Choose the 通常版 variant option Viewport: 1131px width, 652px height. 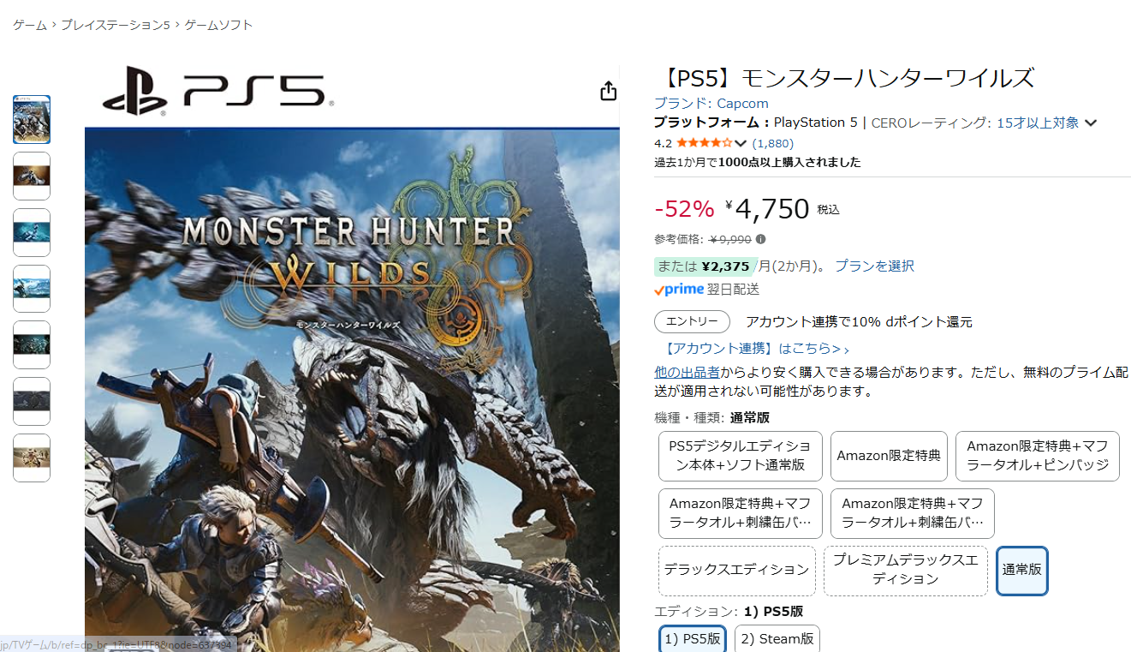click(1022, 570)
